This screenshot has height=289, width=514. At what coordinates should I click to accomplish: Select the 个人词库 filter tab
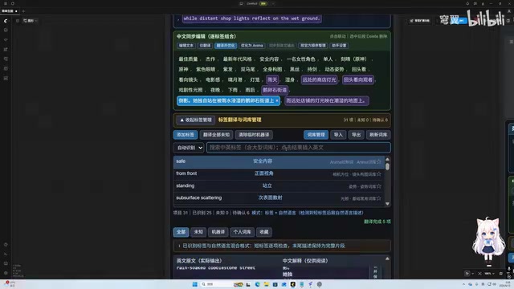[x=242, y=232]
